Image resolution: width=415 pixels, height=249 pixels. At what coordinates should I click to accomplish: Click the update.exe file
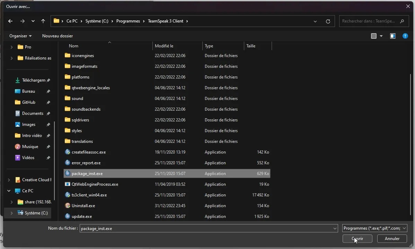(x=82, y=216)
